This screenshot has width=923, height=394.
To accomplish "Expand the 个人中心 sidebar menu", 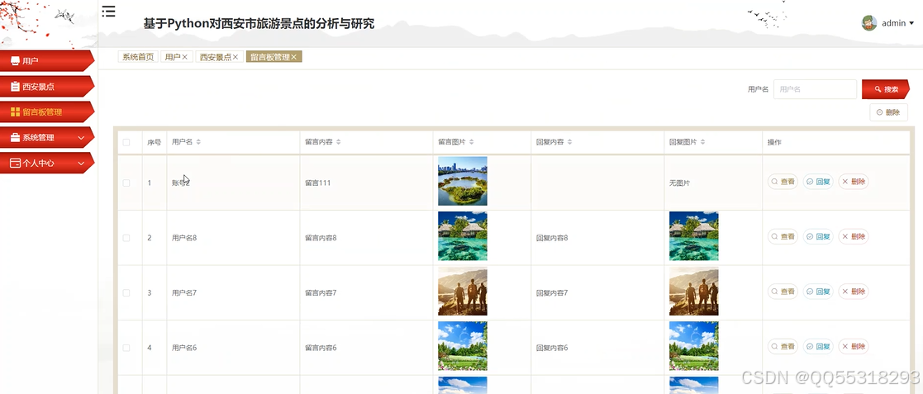I will [46, 163].
